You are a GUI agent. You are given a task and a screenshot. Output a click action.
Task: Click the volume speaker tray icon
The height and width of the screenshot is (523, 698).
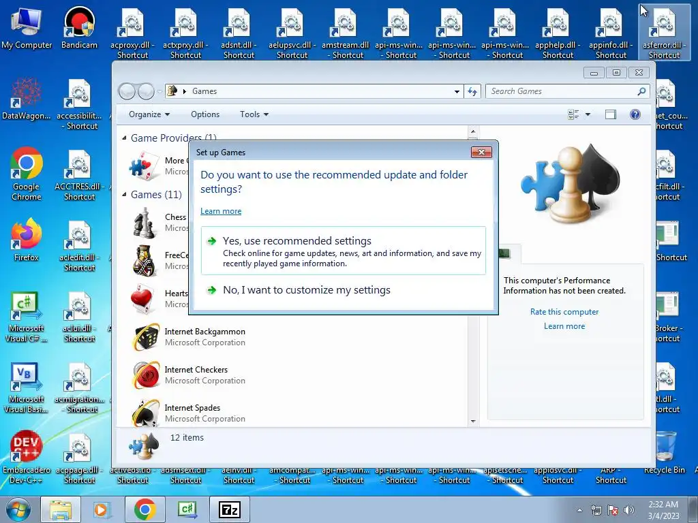point(629,510)
